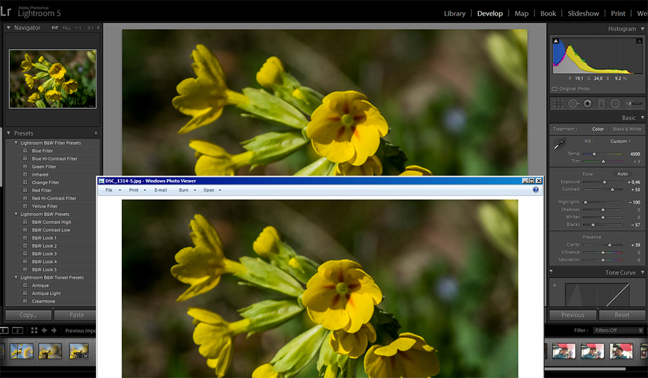Viewport: 648px width, 378px height.
Task: Set Treatment to Color
Action: pos(597,129)
